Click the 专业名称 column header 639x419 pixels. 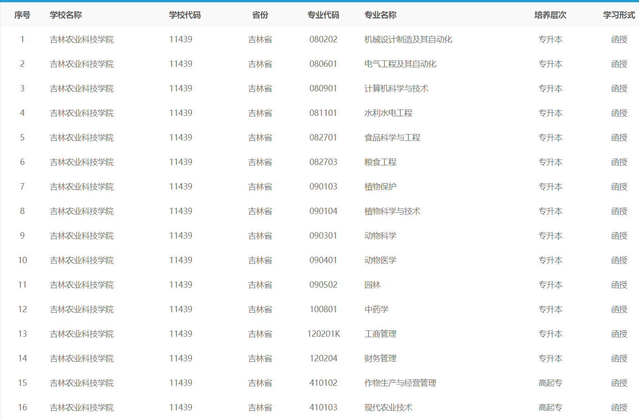pos(380,15)
